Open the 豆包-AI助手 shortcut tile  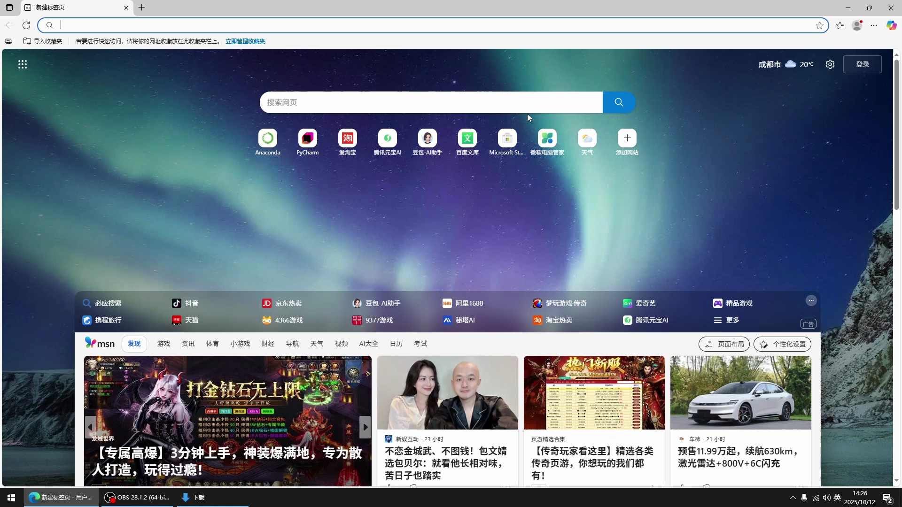click(427, 142)
